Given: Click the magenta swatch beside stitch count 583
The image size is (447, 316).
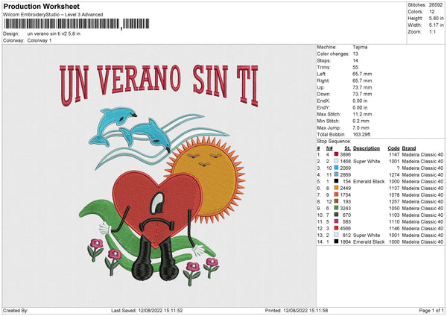Looking at the screenshot, I should [x=336, y=221].
